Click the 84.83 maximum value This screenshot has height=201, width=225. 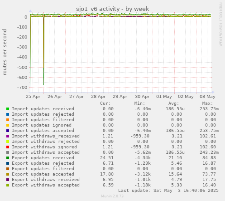click(209, 158)
